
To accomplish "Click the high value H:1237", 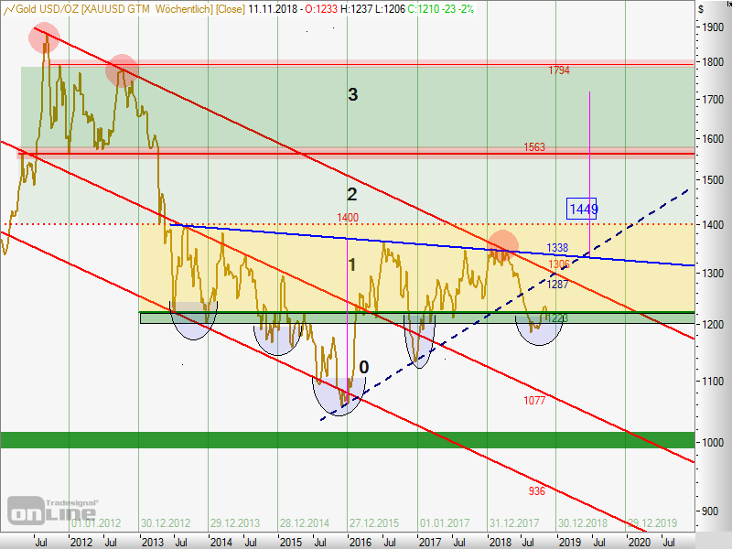I will coord(356,9).
